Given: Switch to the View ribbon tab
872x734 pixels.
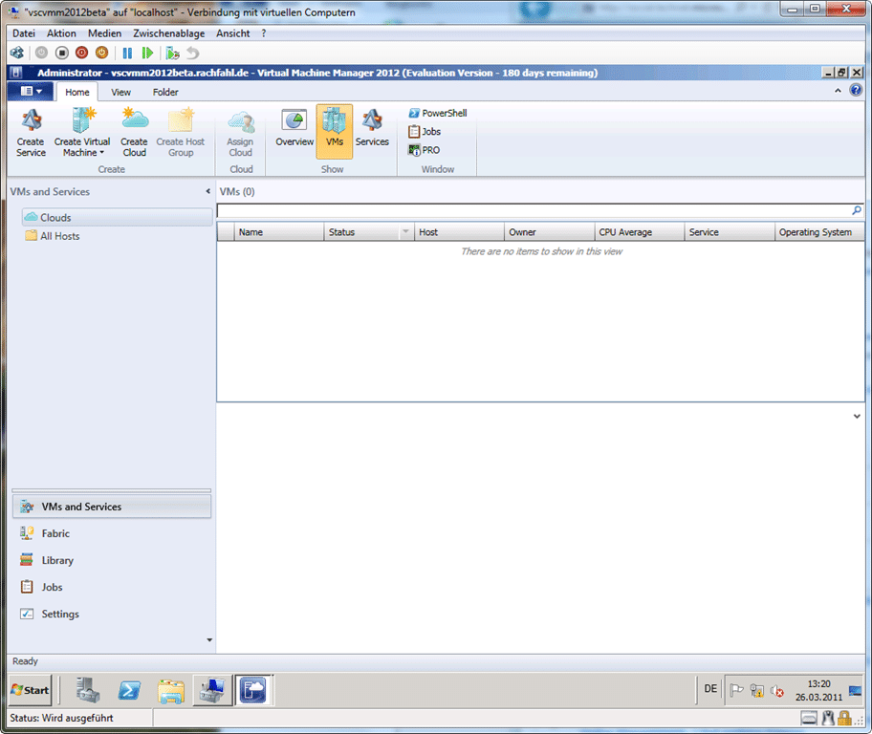Looking at the screenshot, I should click(120, 92).
